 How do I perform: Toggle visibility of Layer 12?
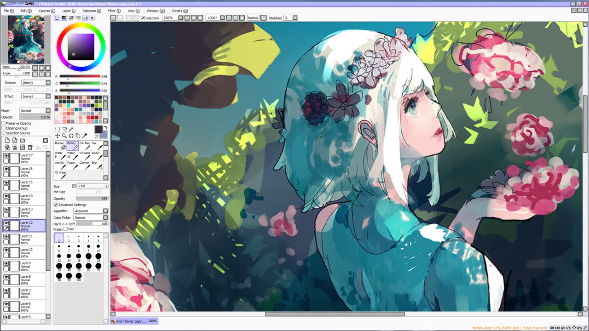[x=6, y=223]
